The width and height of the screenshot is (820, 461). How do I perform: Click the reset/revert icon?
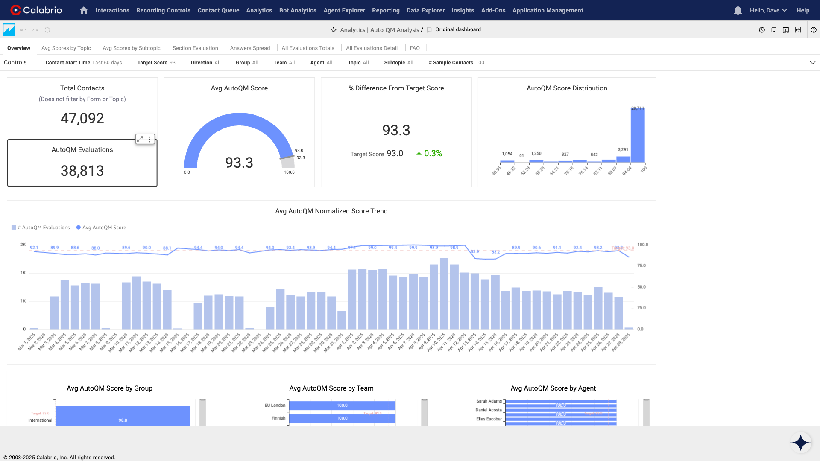pyautogui.click(x=47, y=30)
